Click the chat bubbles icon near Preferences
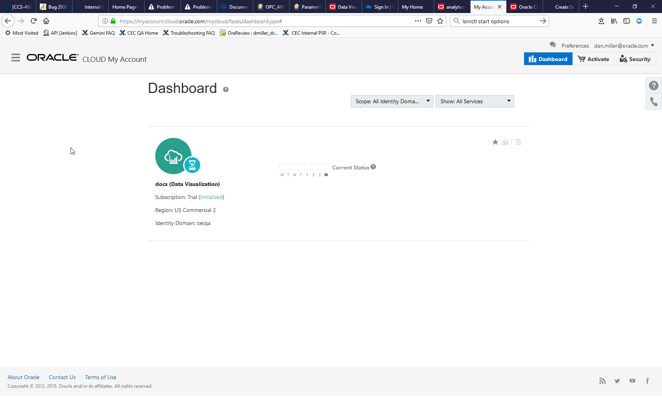The width and height of the screenshot is (662, 398). 553,45
